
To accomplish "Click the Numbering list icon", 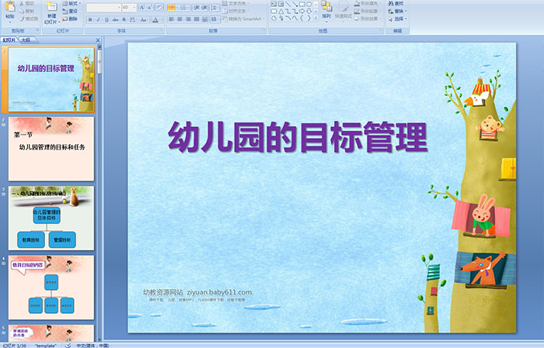I will (x=185, y=7).
